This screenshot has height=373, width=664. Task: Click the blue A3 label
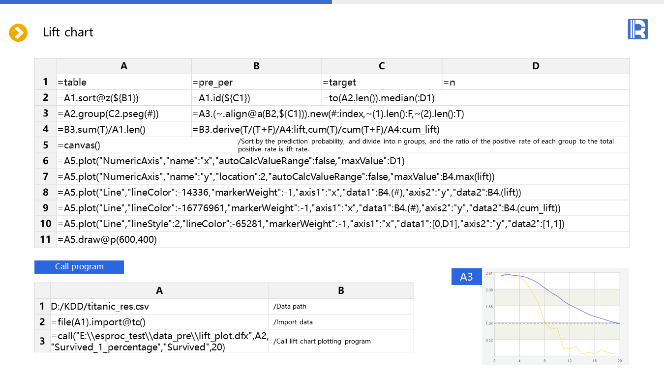pos(466,277)
